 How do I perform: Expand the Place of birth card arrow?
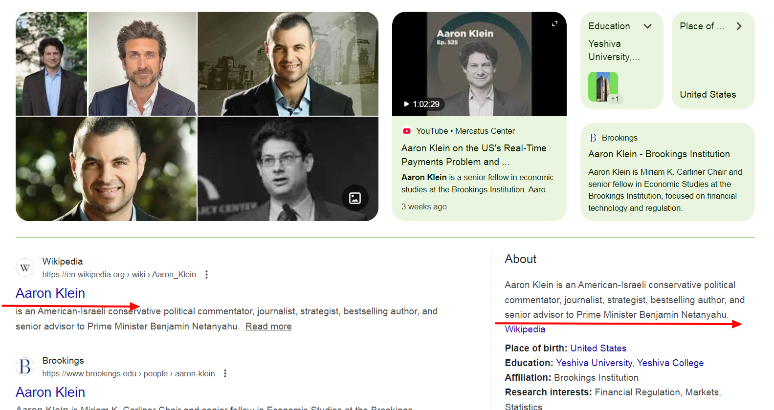pyautogui.click(x=739, y=26)
